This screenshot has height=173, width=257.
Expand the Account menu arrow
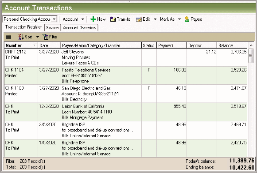click(83, 19)
